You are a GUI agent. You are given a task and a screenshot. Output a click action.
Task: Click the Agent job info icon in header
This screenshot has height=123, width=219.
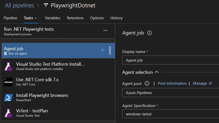150,33
